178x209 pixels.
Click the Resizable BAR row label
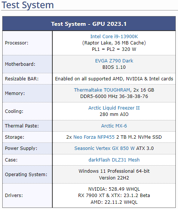22,79
